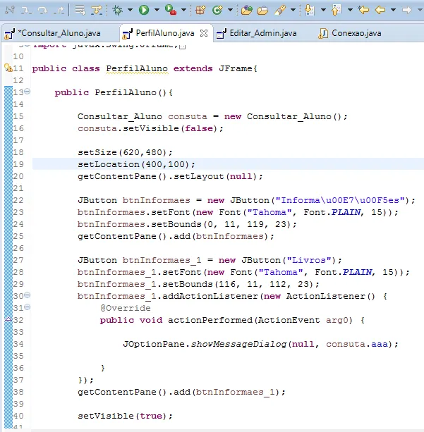The width and height of the screenshot is (424, 432).
Task: Click the "Tahoma" string on line 23
Action: [x=269, y=212]
